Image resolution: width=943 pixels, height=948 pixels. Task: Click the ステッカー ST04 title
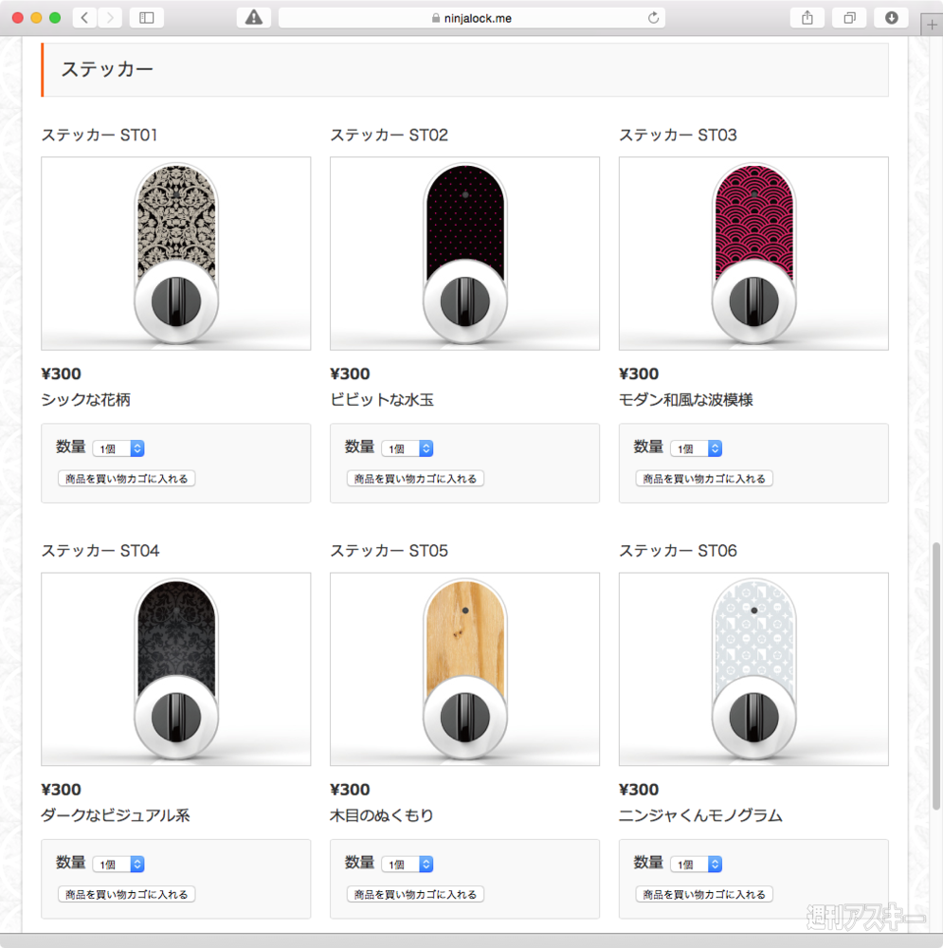point(100,551)
